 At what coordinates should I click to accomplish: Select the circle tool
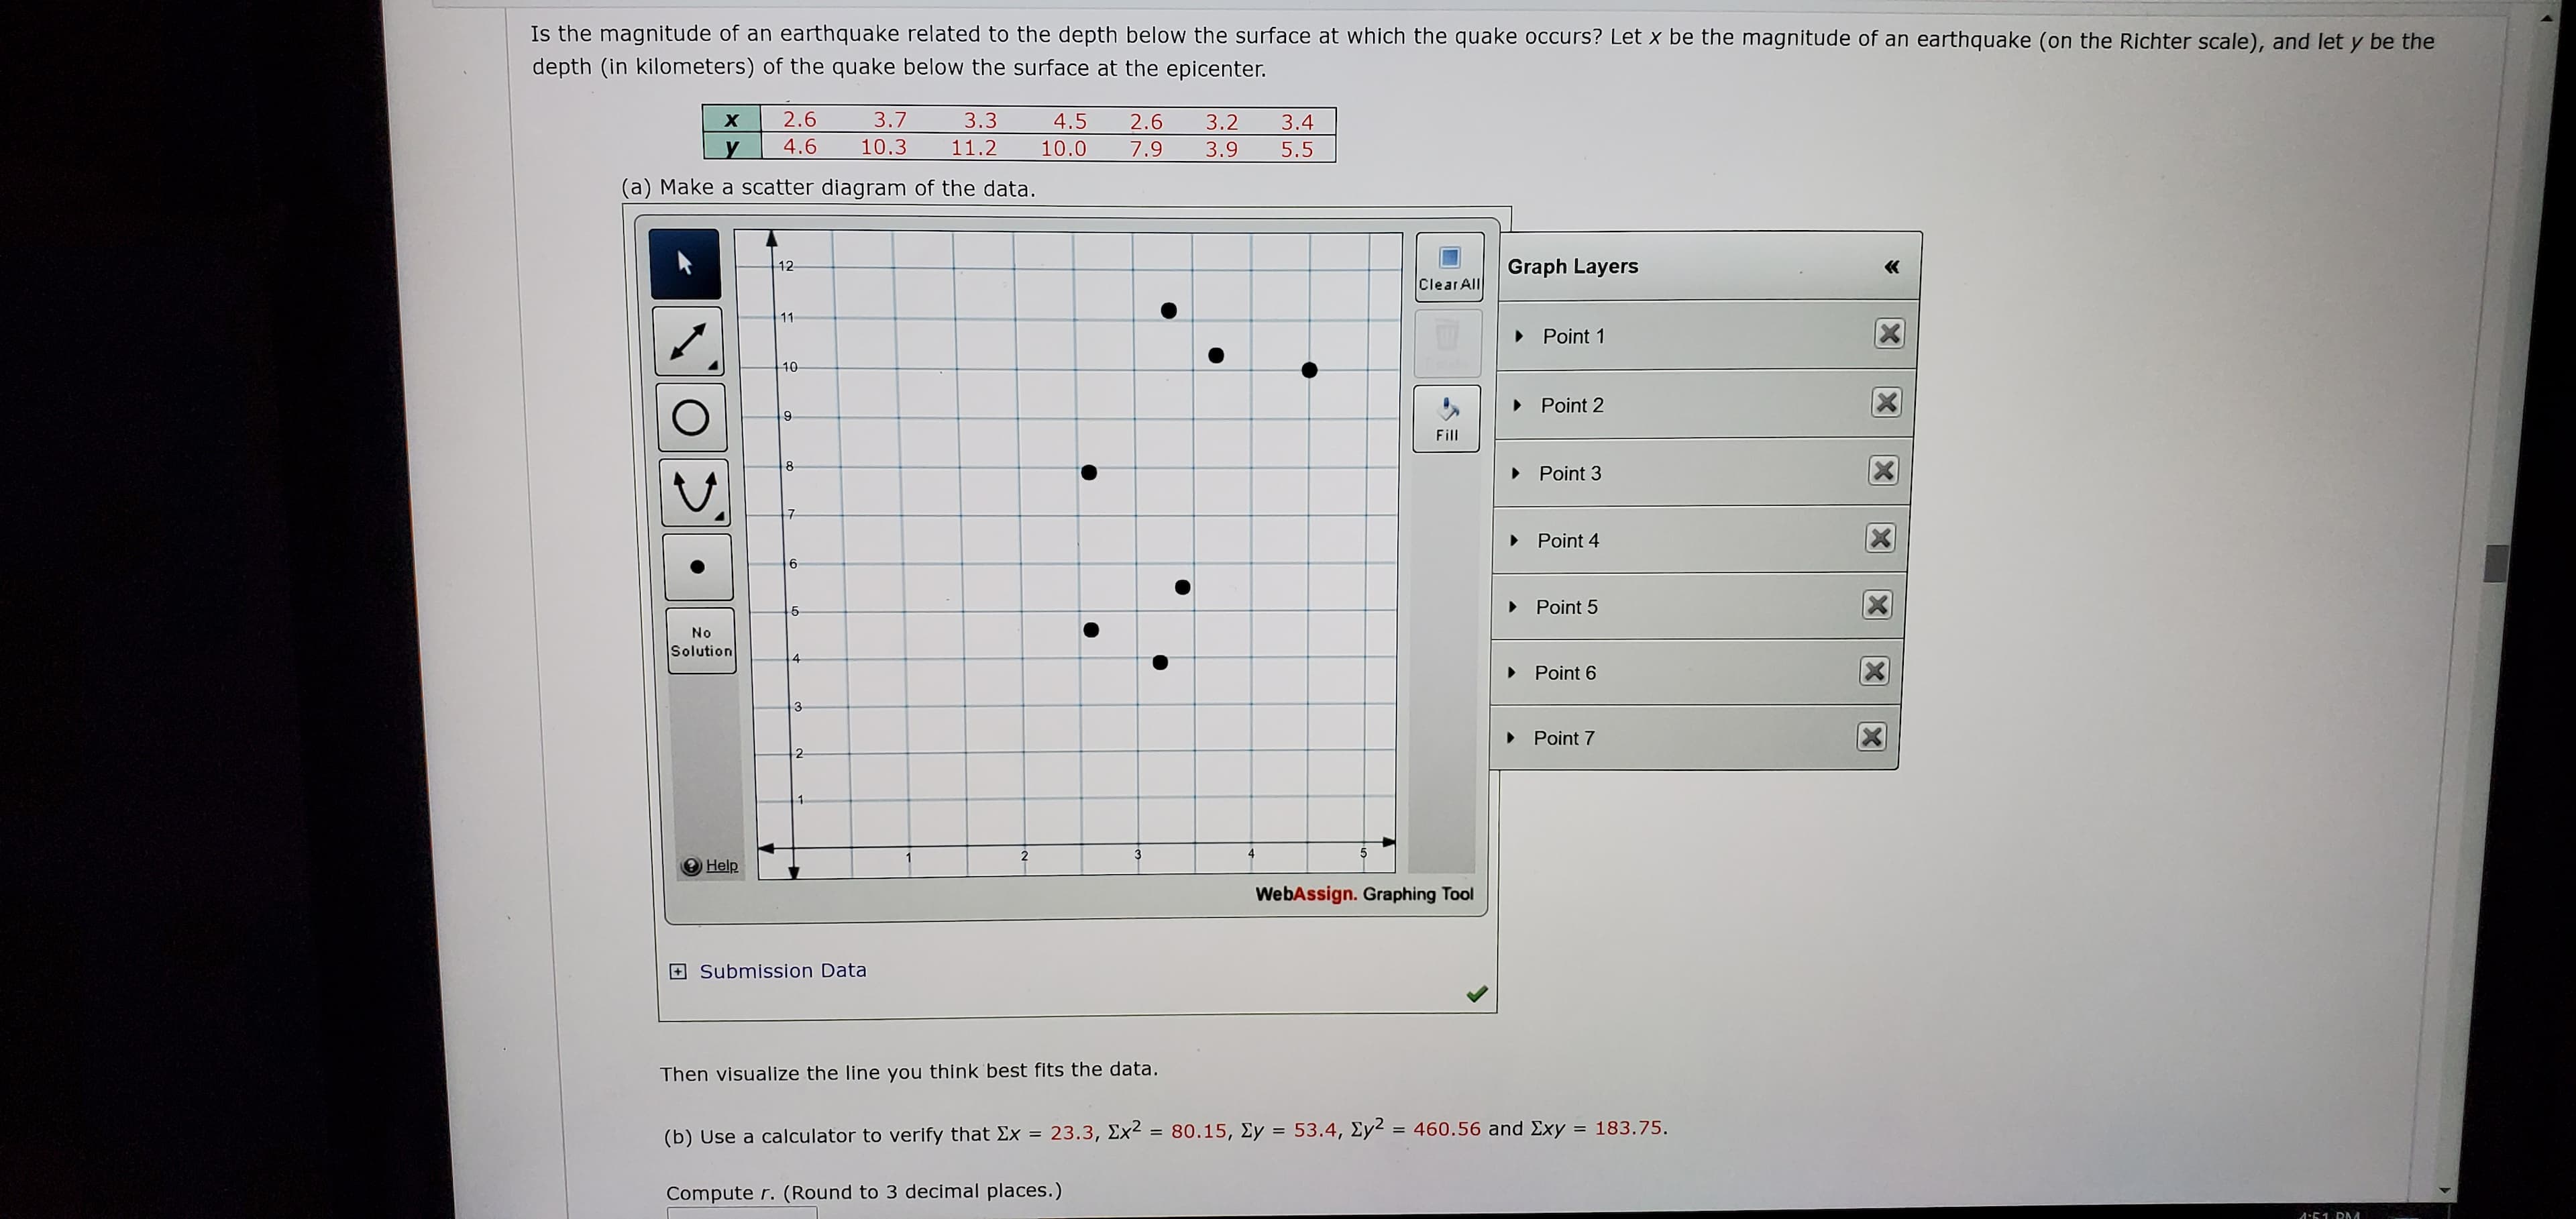coord(691,417)
